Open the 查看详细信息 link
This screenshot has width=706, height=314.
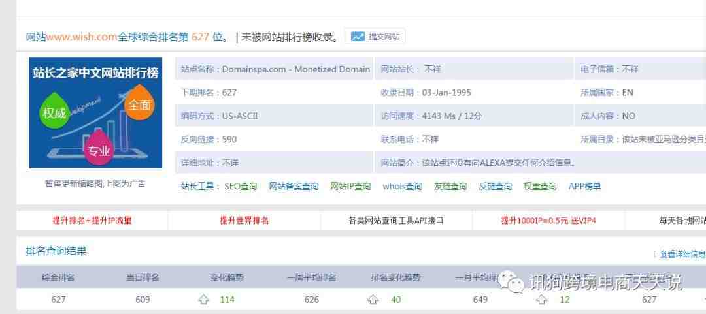pyautogui.click(x=682, y=254)
